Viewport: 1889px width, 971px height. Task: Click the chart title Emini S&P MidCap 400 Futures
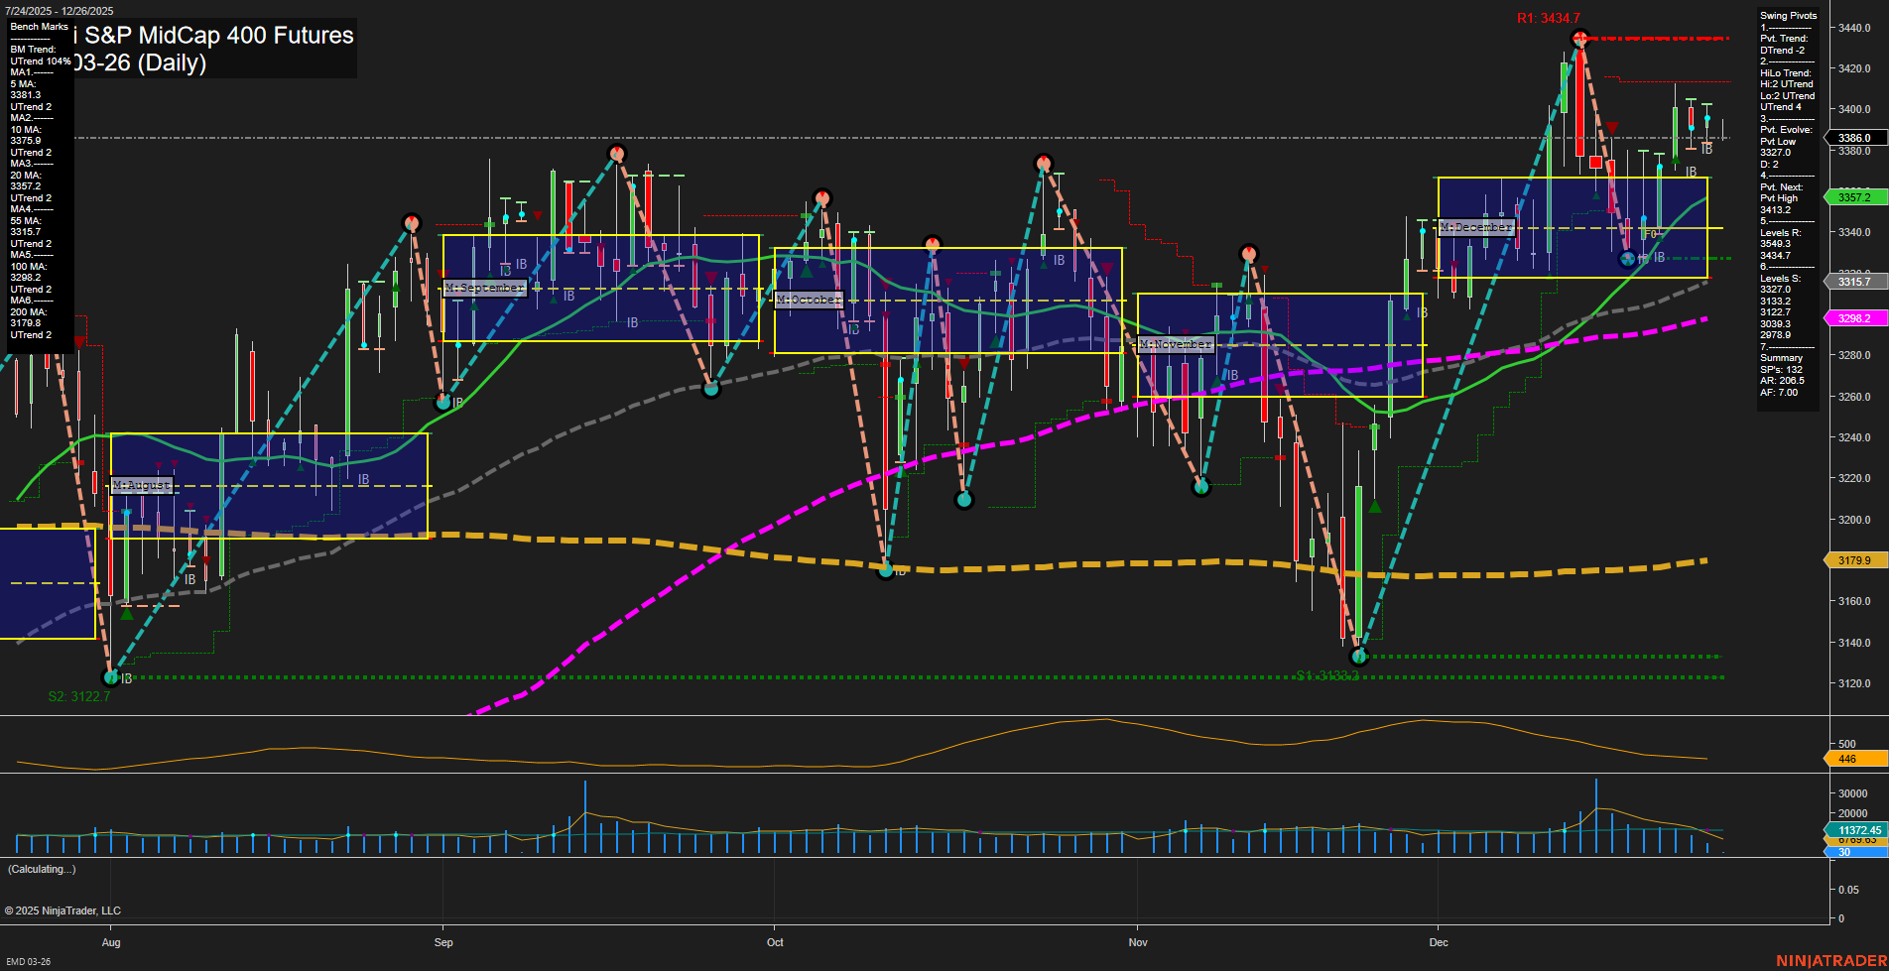pos(213,35)
